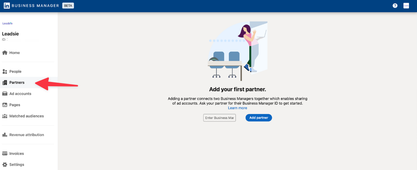
Task: Focus the Enter Business Manager ID field
Action: (219, 118)
